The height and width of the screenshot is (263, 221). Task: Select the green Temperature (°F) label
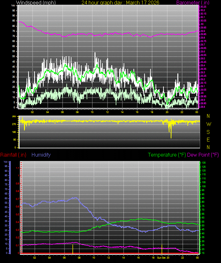pyautogui.click(x=167, y=155)
